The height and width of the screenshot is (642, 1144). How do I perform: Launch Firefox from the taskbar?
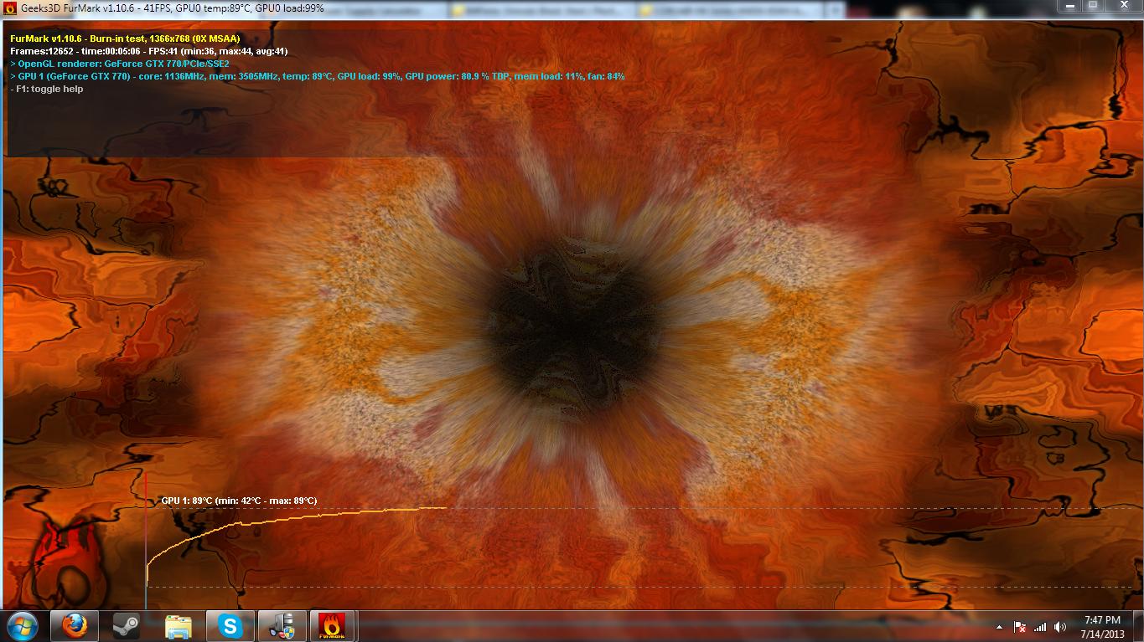[75, 626]
